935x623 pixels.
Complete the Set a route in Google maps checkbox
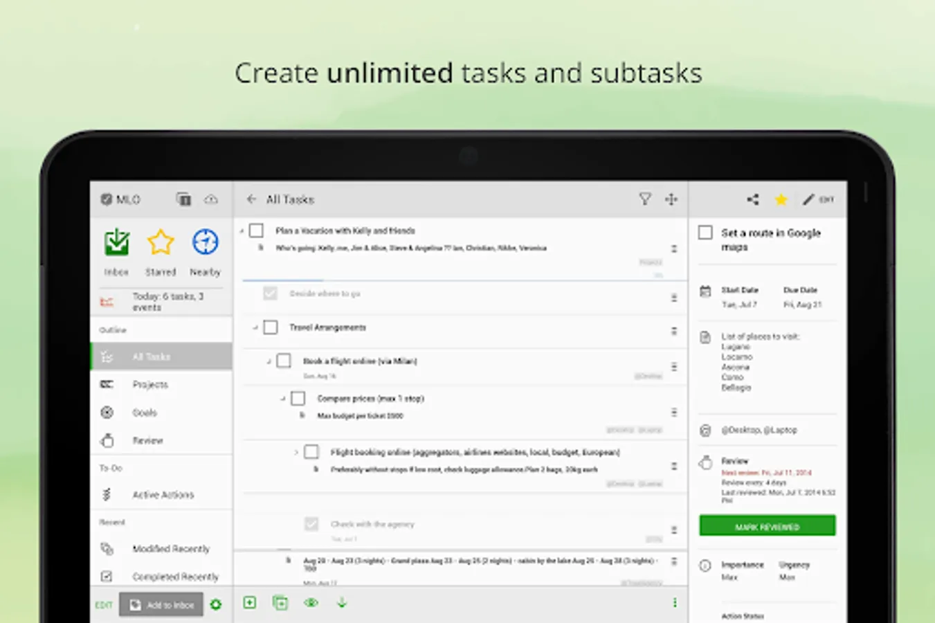(705, 233)
